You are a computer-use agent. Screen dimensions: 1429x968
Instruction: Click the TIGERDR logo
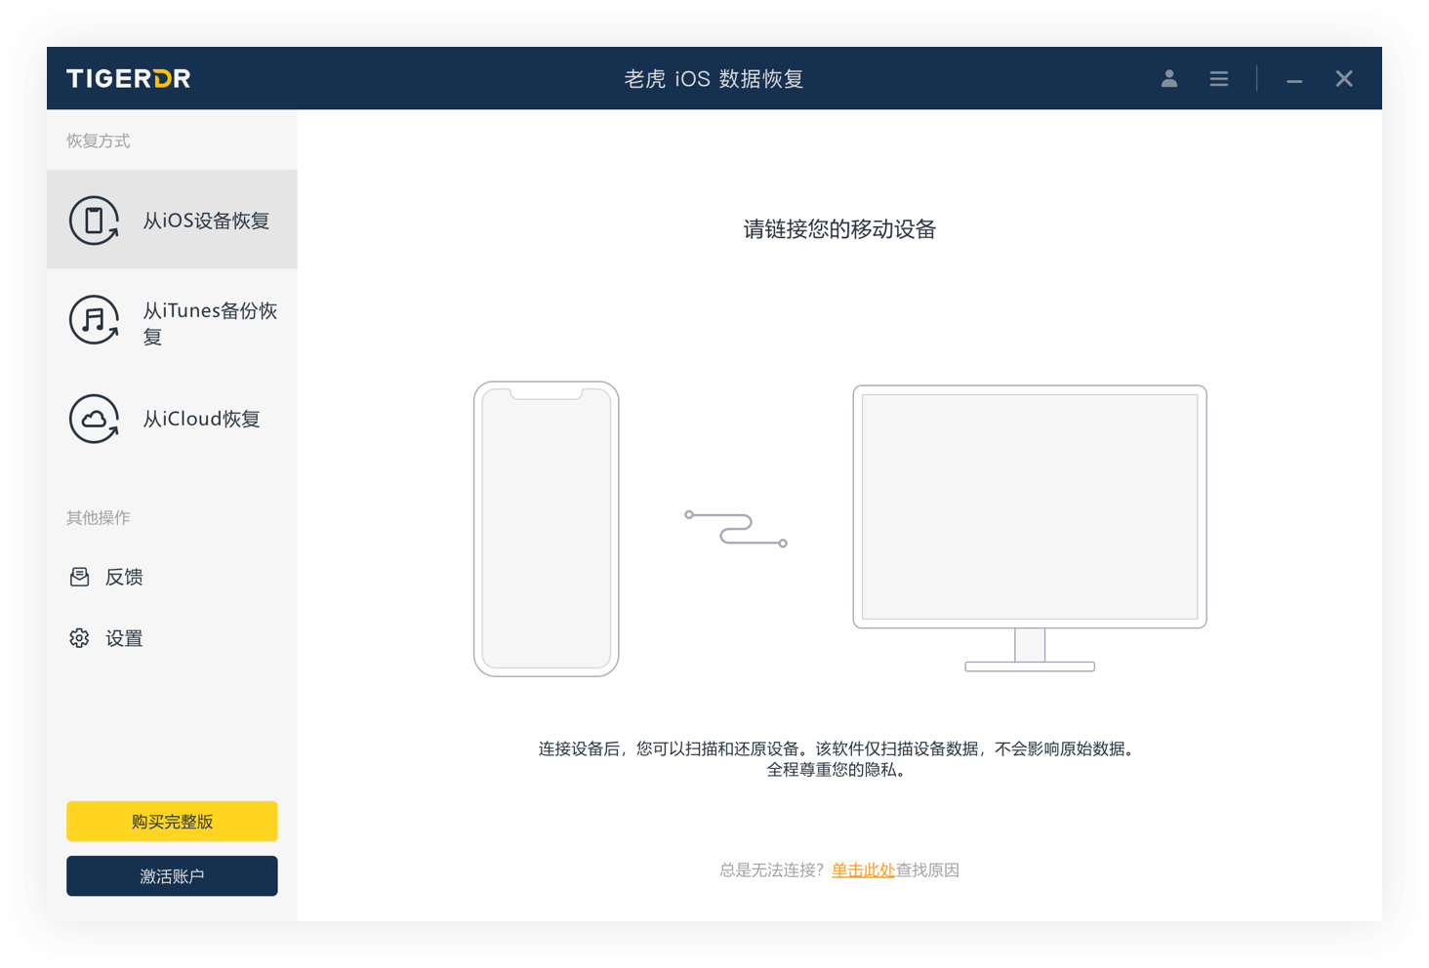point(129,79)
